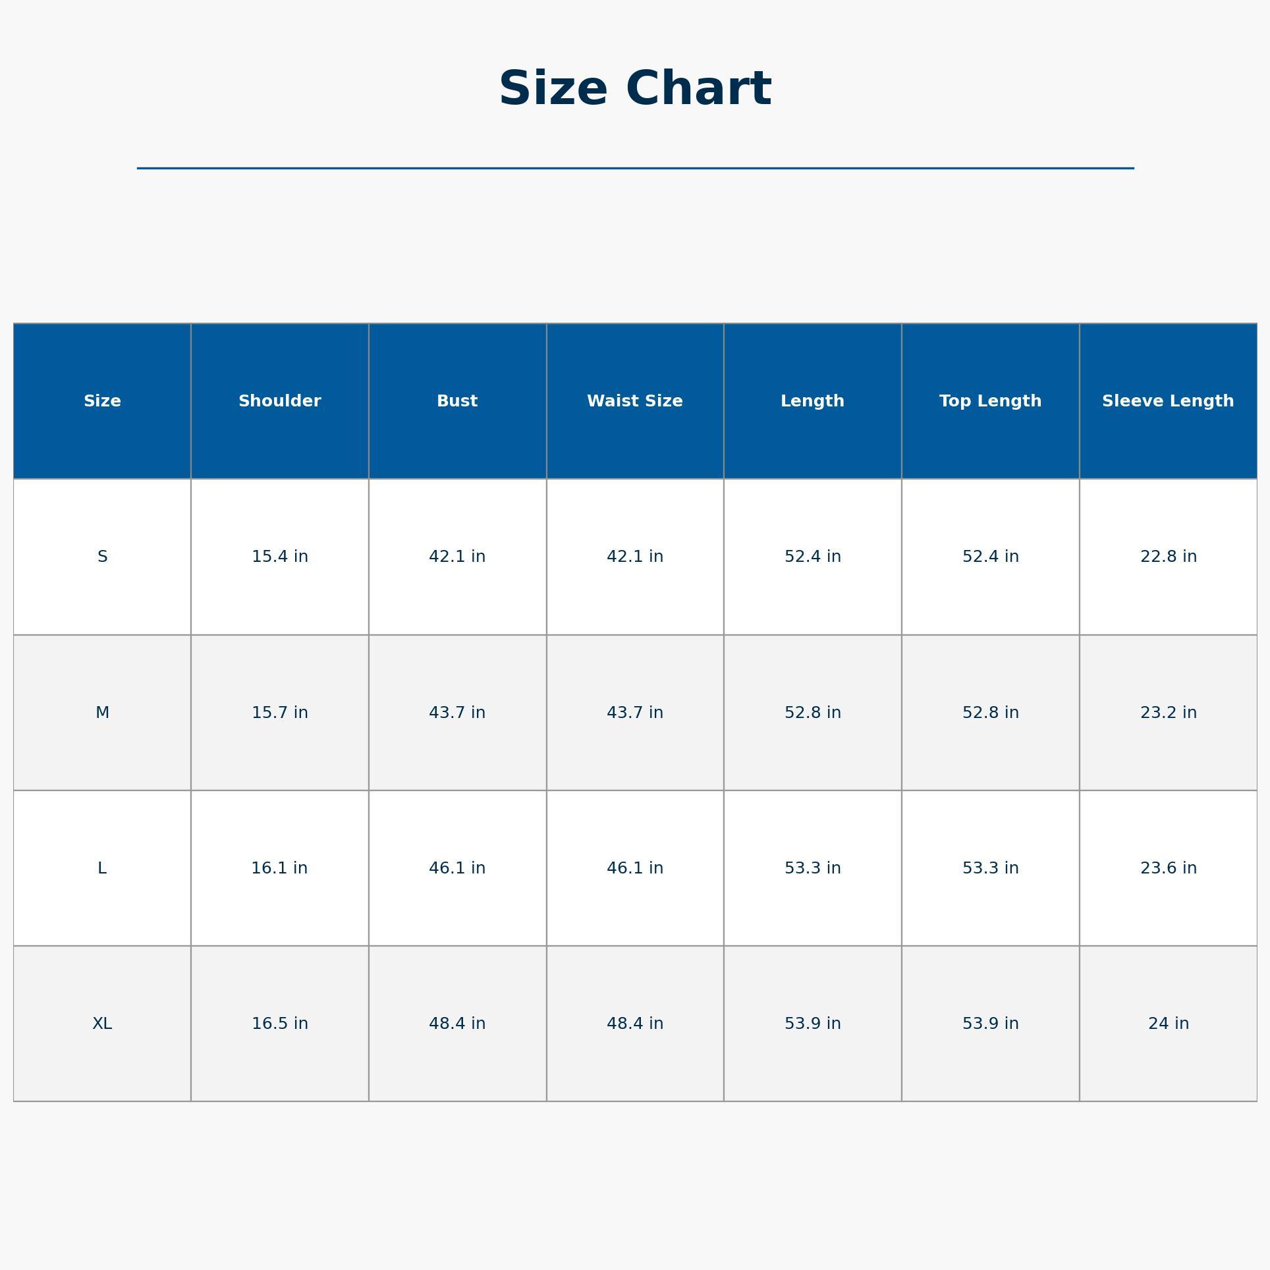Click the Size Chart title
The width and height of the screenshot is (1270, 1270).
point(634,89)
